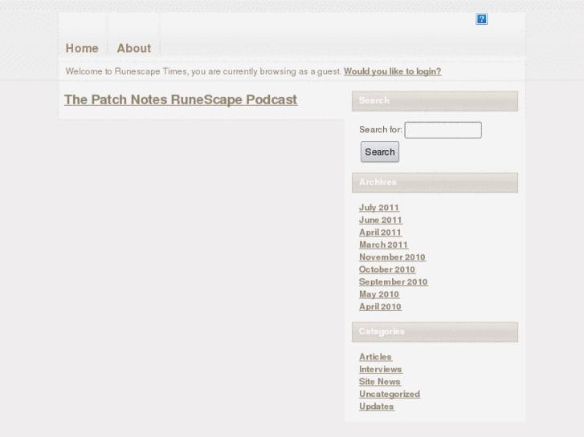The height and width of the screenshot is (437, 584).
Task: Focus the 'Search for' text field
Action: click(x=443, y=130)
